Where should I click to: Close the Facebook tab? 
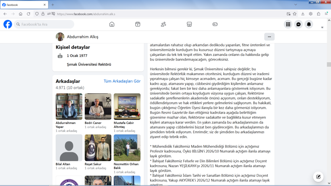click(44, 5)
